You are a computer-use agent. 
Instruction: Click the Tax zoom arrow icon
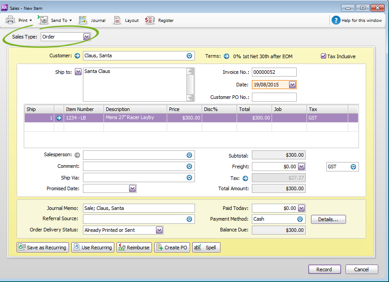point(245,178)
